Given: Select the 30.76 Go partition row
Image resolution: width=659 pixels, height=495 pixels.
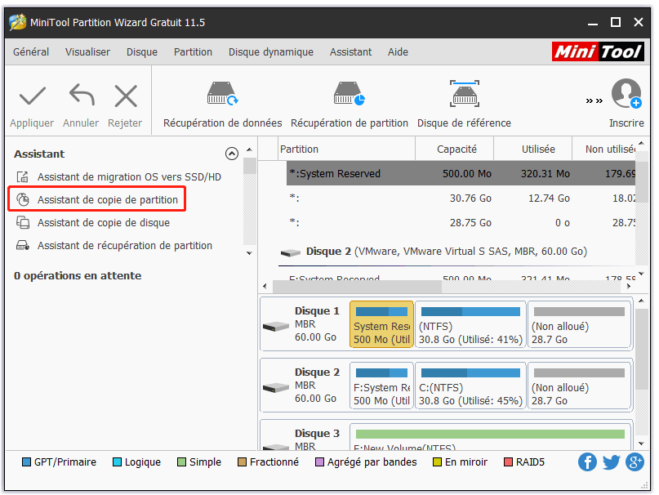Looking at the screenshot, I should [x=461, y=198].
